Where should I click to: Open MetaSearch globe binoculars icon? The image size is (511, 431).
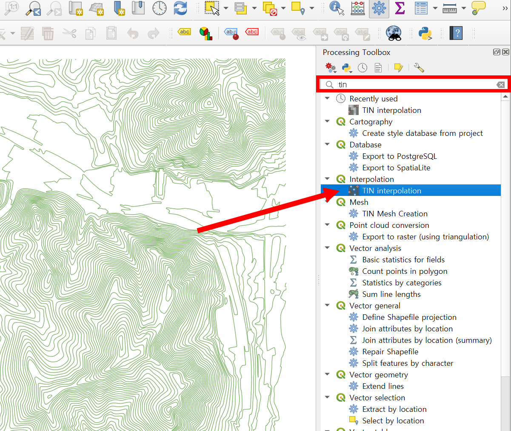pos(394,33)
